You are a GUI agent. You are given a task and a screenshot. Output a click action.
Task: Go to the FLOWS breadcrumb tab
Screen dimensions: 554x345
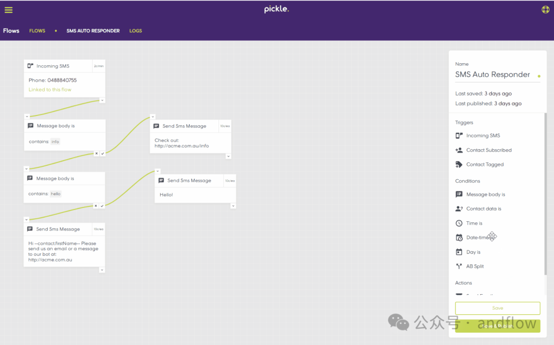point(37,31)
